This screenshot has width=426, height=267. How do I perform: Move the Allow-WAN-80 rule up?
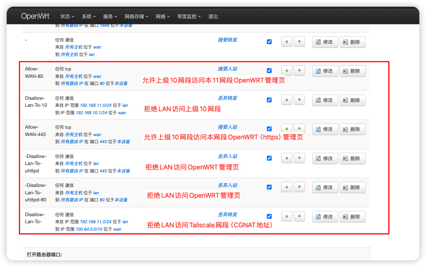tap(287, 71)
